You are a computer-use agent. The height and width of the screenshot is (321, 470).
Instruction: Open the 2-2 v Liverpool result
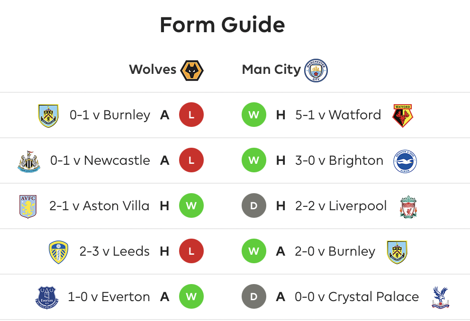[341, 206]
